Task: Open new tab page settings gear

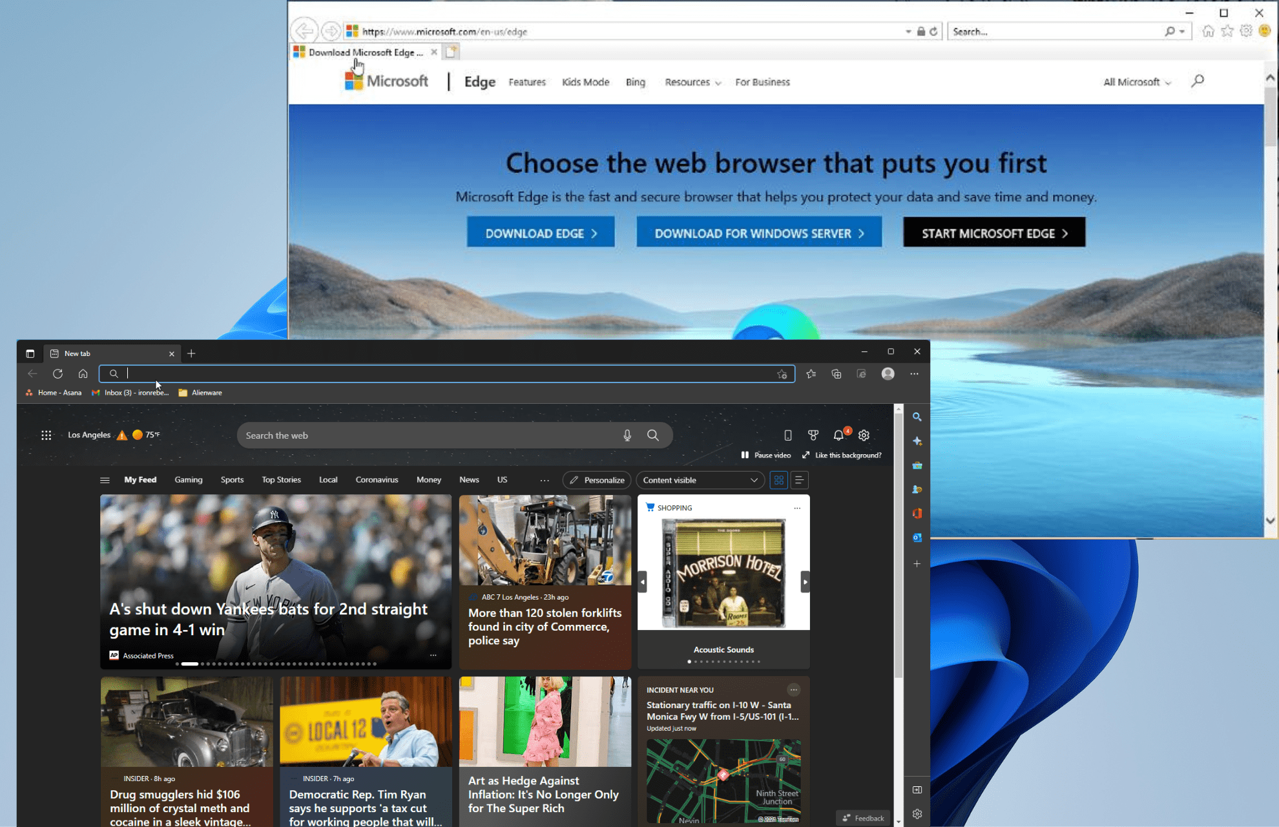Action: (864, 435)
